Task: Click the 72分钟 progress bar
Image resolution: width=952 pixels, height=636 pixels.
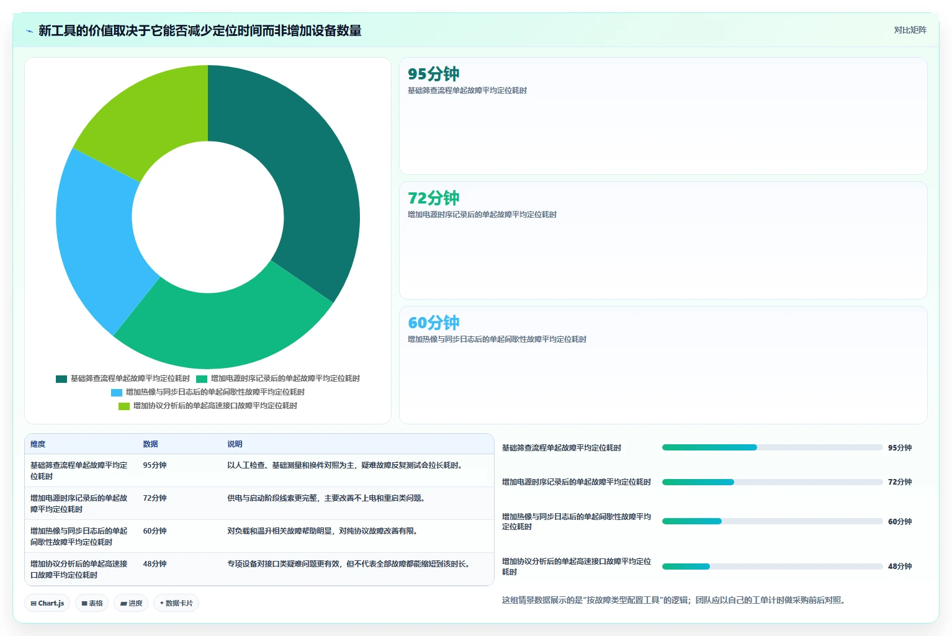Action: click(x=772, y=482)
